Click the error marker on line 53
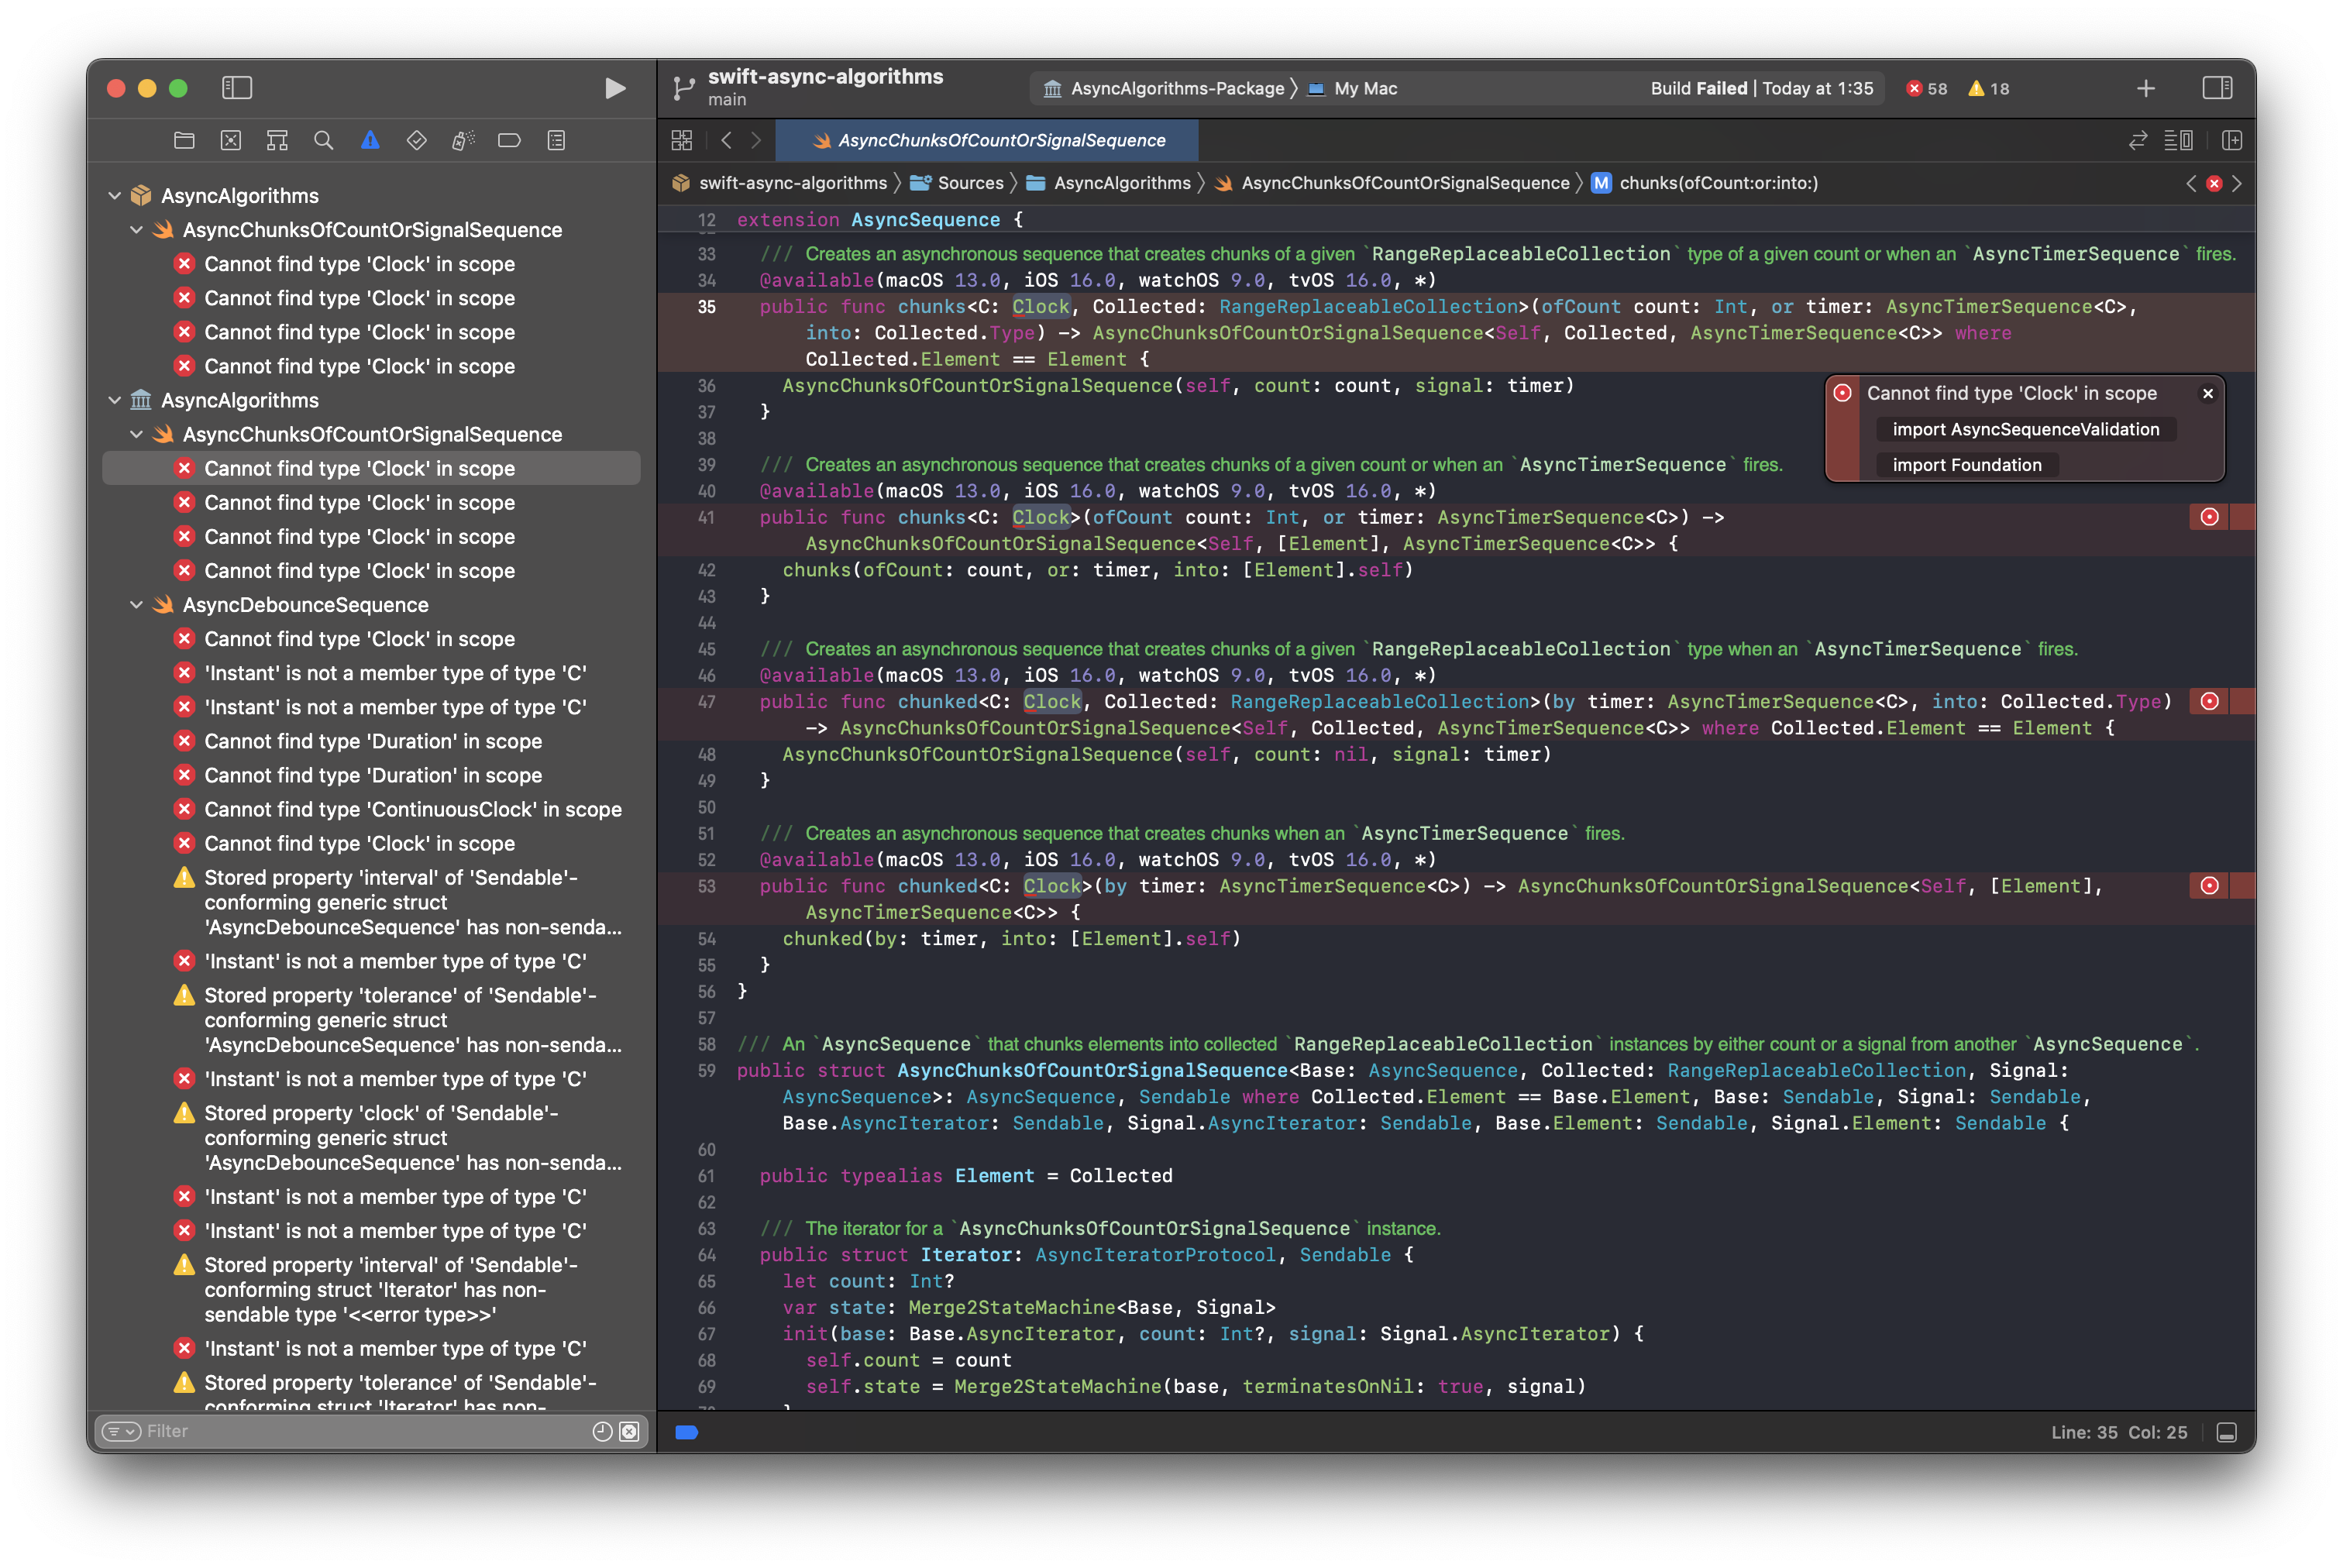Image resolution: width=2343 pixels, height=1568 pixels. pyautogui.click(x=2209, y=886)
